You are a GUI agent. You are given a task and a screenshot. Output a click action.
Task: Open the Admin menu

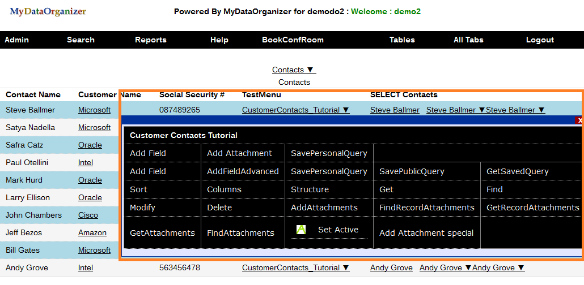tap(16, 40)
